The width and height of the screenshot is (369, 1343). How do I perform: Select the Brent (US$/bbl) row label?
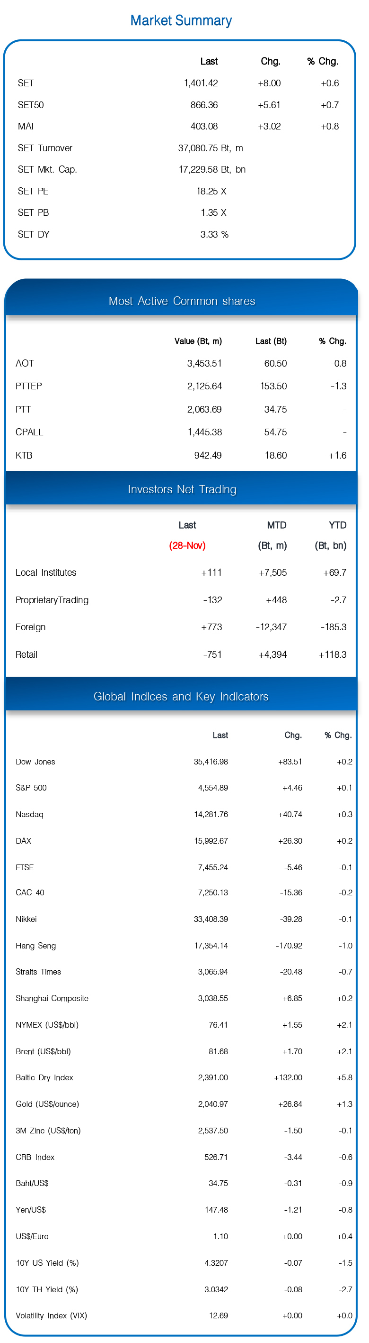point(43,1051)
